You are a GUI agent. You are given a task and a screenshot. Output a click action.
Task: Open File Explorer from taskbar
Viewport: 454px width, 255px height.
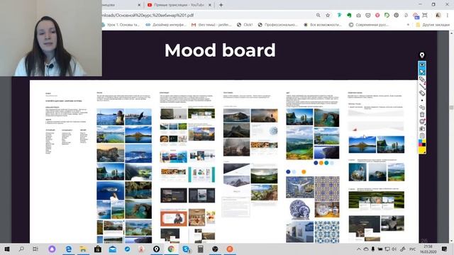click(x=83, y=249)
